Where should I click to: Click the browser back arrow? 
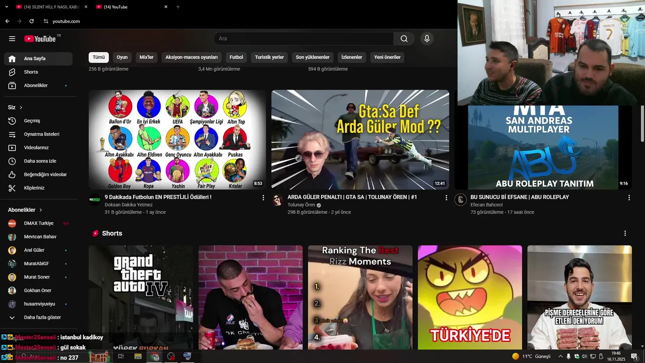pyautogui.click(x=7, y=21)
